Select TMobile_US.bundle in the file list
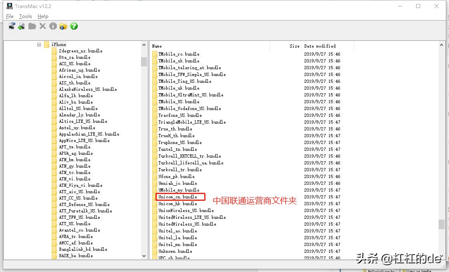449x272 pixels. (x=179, y=102)
